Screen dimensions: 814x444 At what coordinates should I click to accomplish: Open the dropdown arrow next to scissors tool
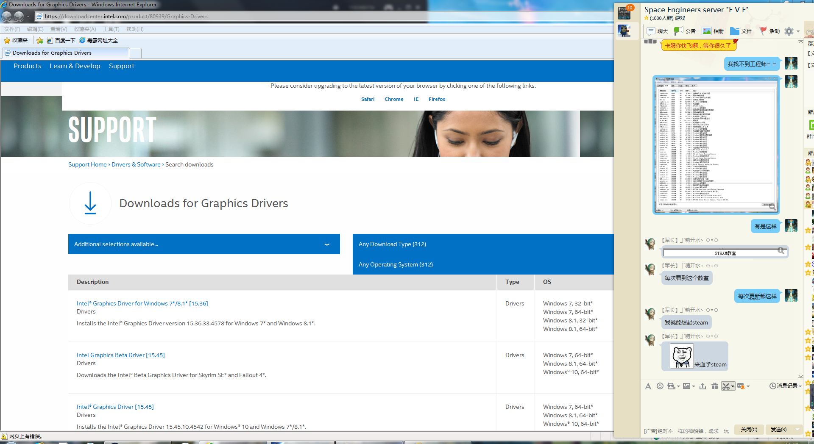(733, 386)
